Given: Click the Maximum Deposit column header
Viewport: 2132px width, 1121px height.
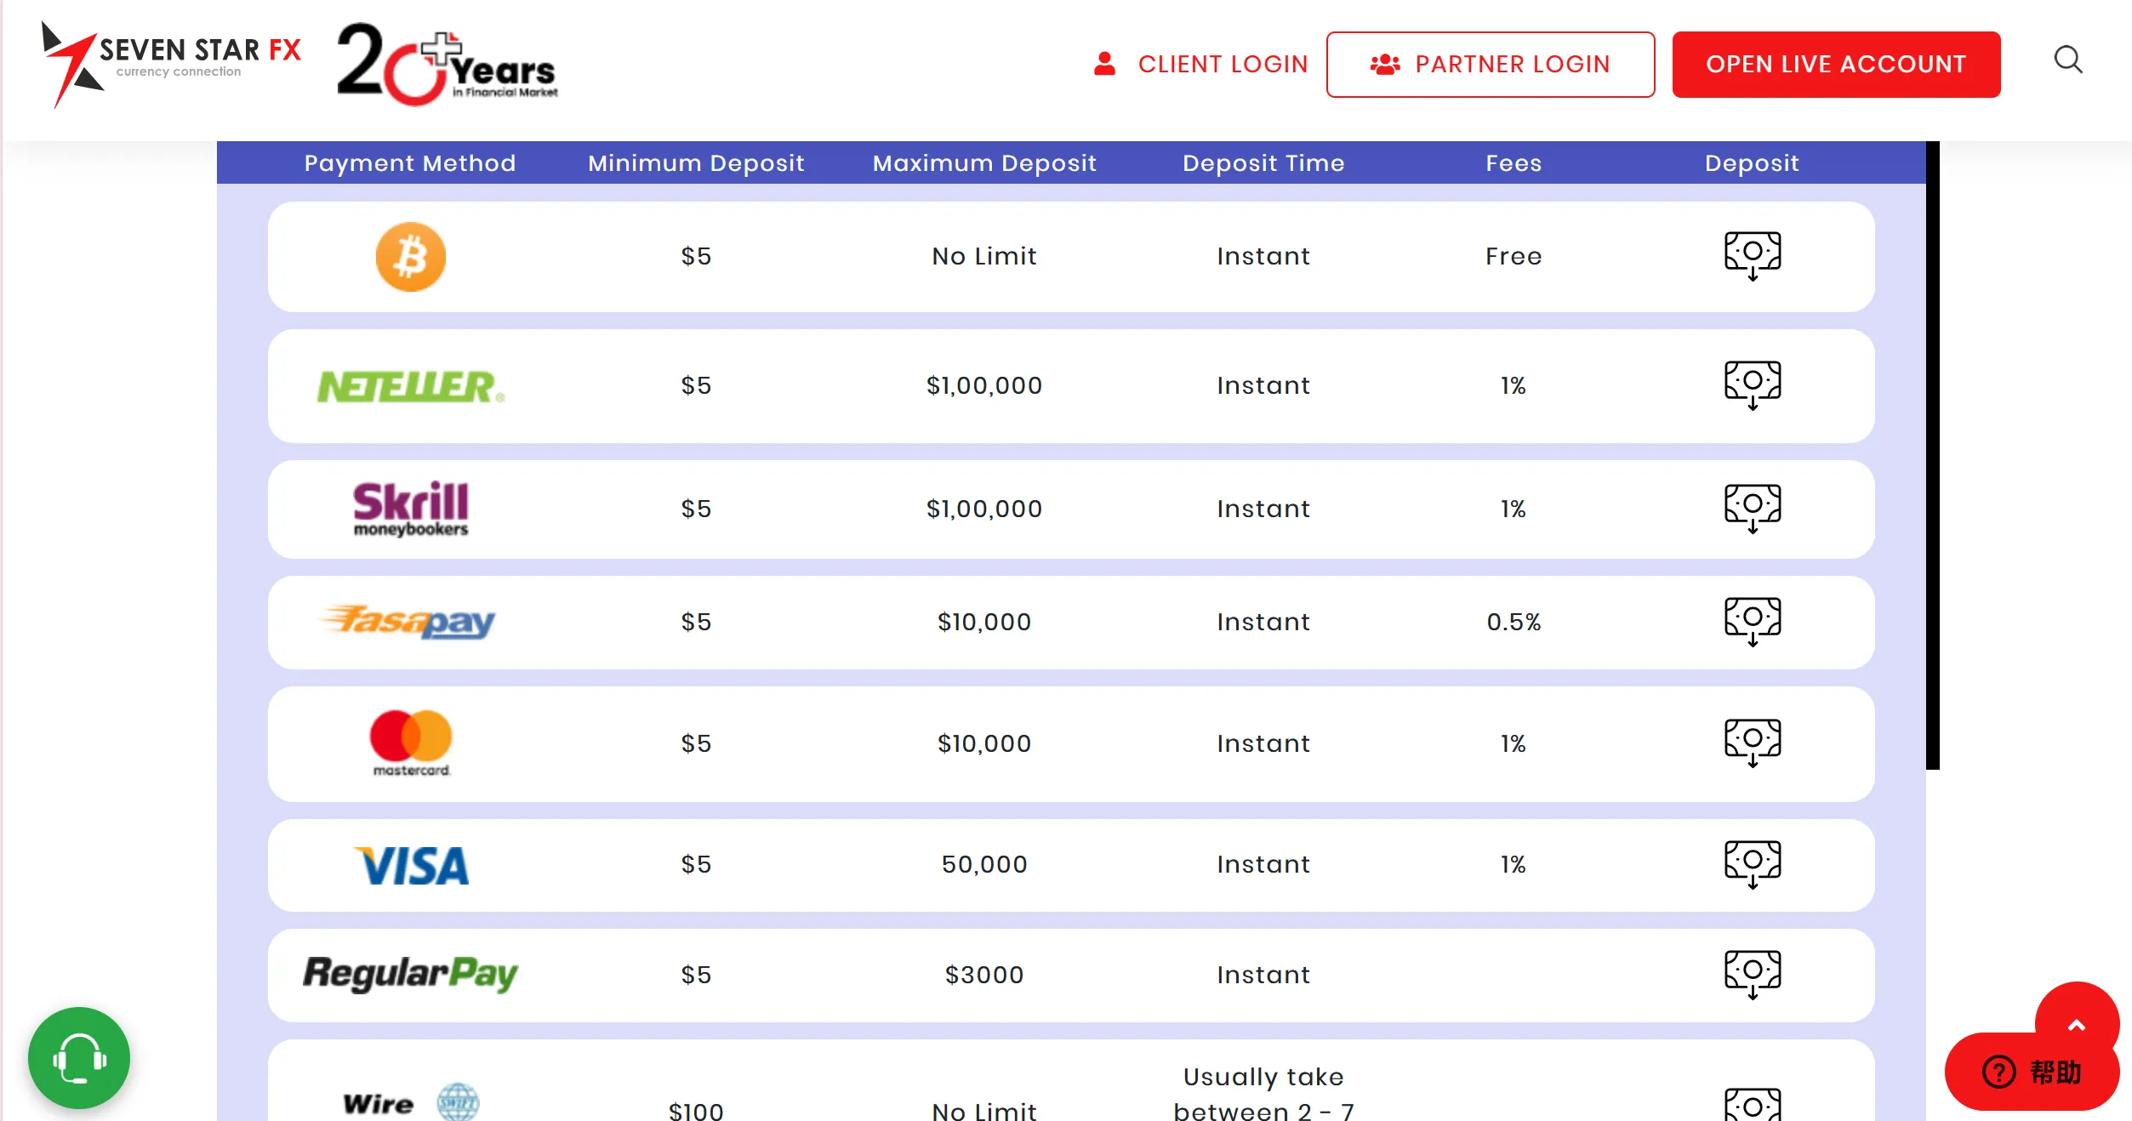Looking at the screenshot, I should [x=984, y=163].
